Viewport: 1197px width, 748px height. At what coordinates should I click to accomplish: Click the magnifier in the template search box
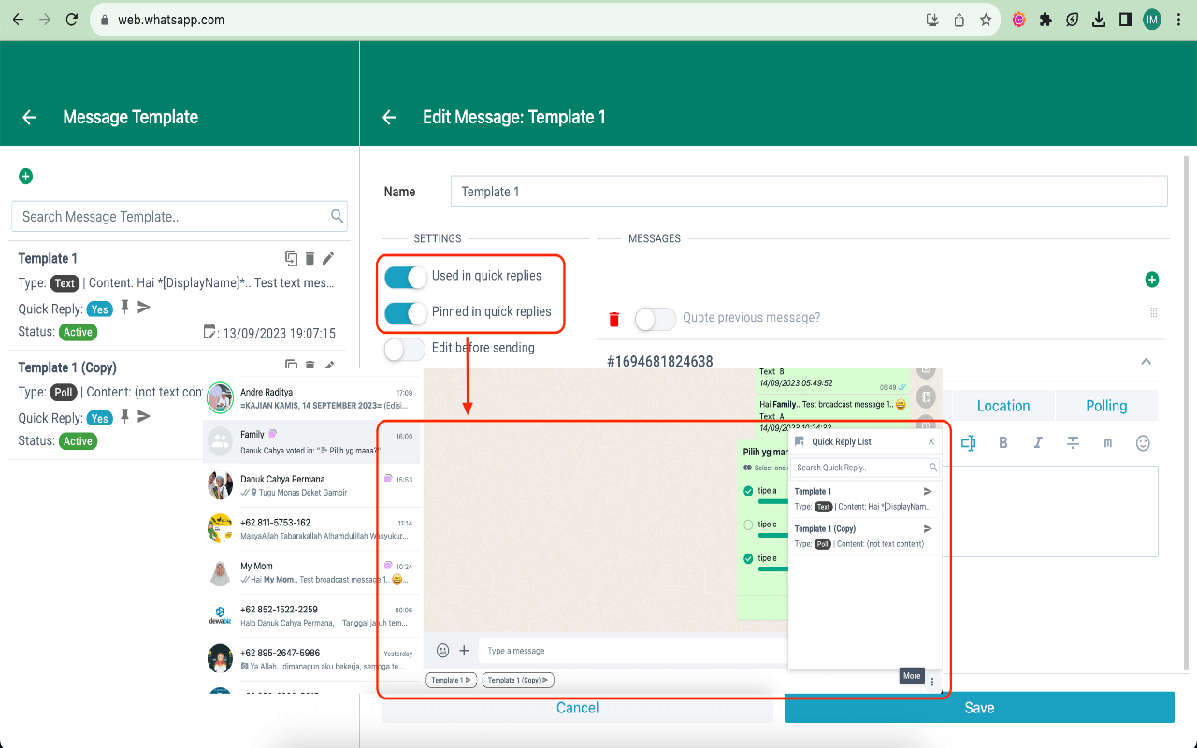(x=337, y=216)
